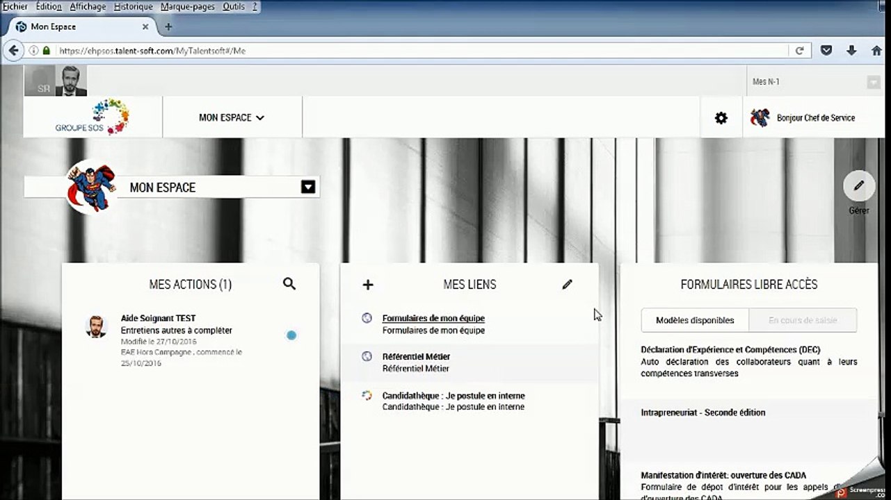Click the colored ring icon beside Candidathèque
891x500 pixels.
(x=367, y=395)
